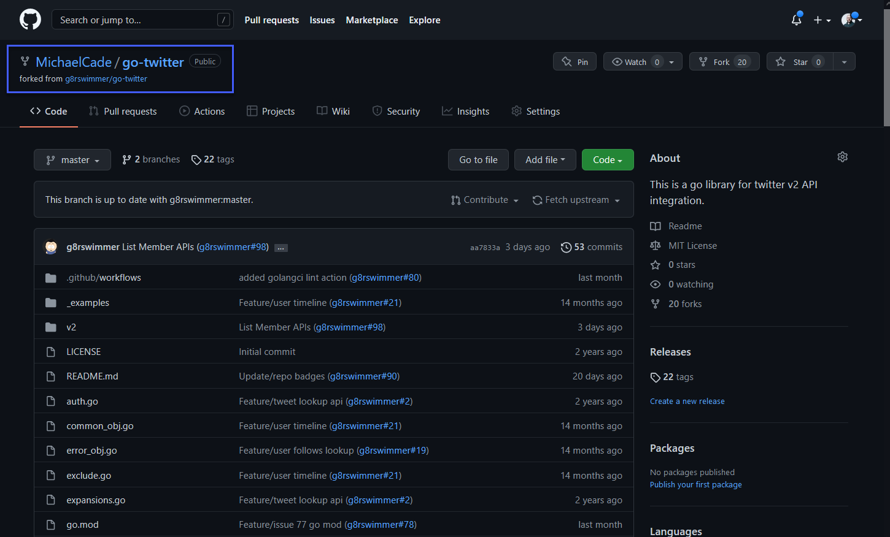The width and height of the screenshot is (890, 537).
Task: Open the commit history clock icon
Action: pyautogui.click(x=566, y=247)
